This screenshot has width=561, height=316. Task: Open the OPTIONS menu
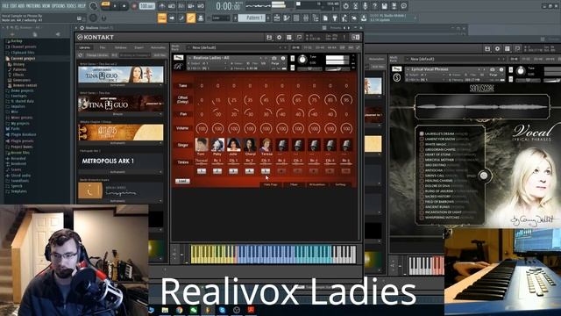(x=59, y=6)
